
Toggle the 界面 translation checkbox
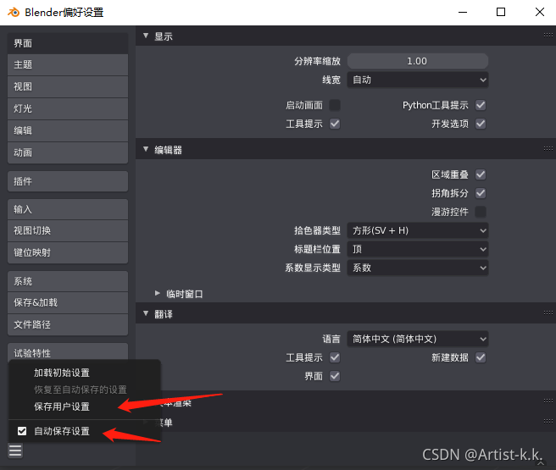point(335,376)
